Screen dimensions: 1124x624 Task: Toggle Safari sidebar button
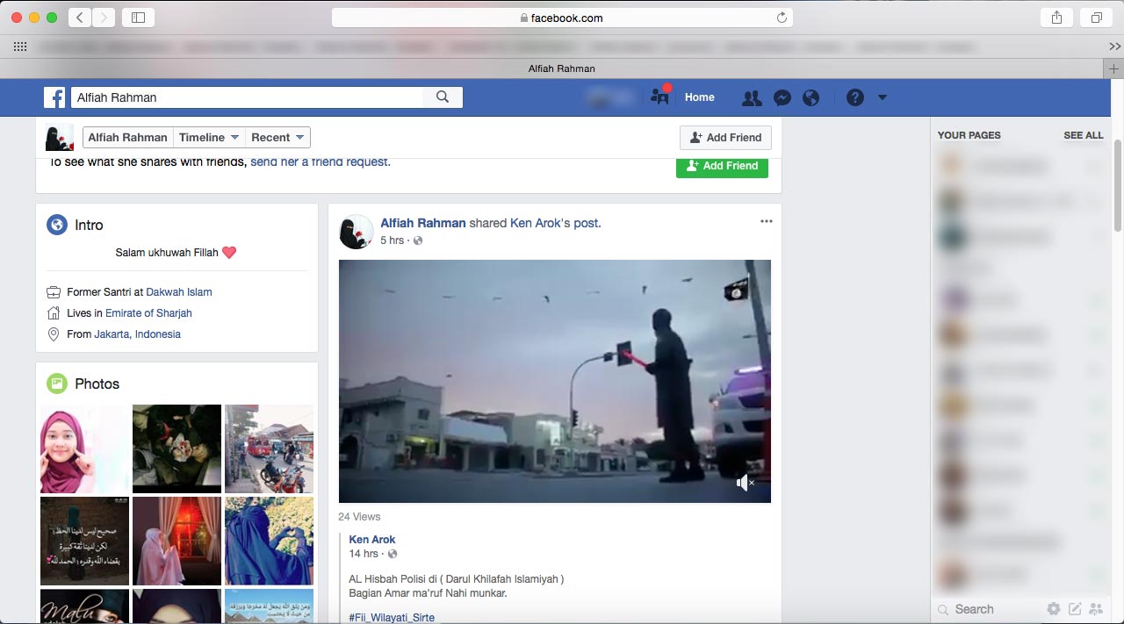tap(138, 18)
